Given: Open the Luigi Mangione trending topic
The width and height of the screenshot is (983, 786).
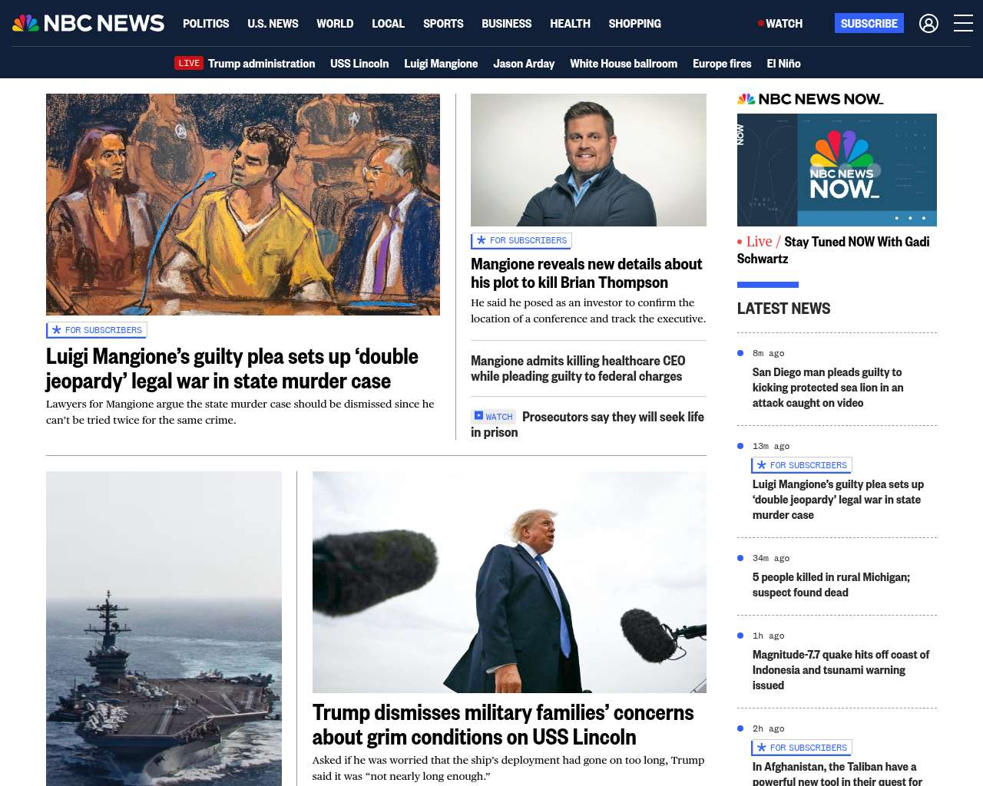Looking at the screenshot, I should tap(441, 64).
